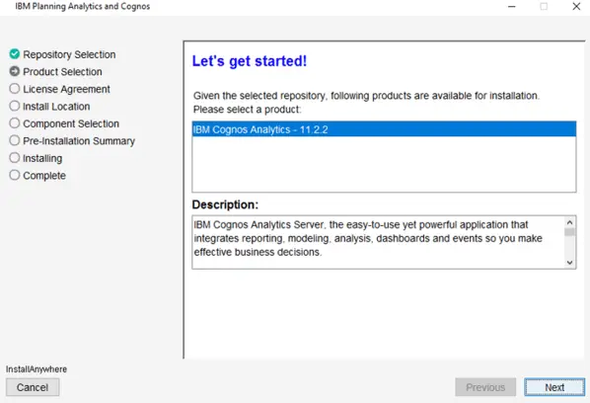590x403 pixels.
Task: Click the Component Selection step circle
Action: pos(14,123)
